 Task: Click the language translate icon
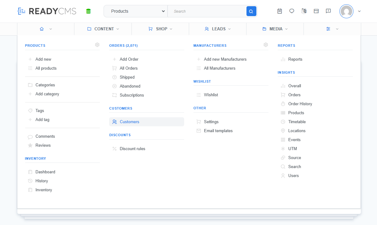point(304,11)
